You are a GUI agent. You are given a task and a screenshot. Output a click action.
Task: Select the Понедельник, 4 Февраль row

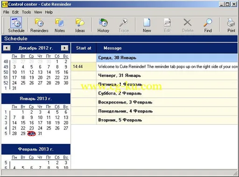[167, 111]
